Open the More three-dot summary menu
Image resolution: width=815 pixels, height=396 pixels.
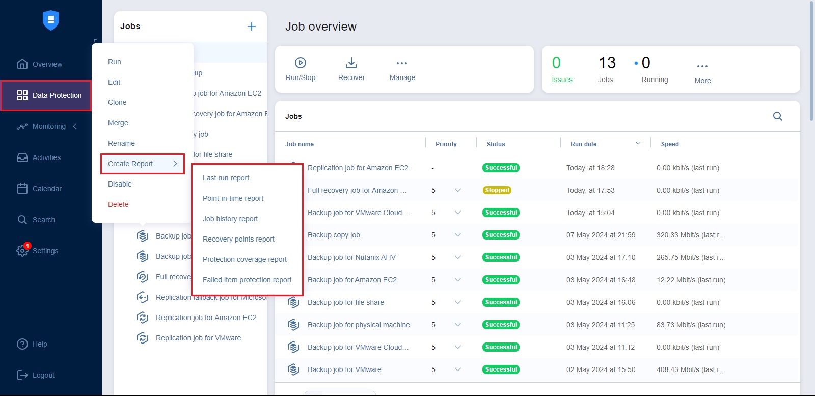point(702,66)
